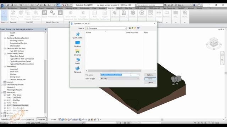Click the Modify tool in the ribbon
Image resolution: width=227 pixels, height=127 pixels.
point(4,14)
